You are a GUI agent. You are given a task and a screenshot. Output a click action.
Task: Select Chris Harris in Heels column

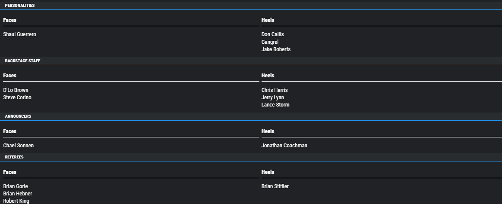point(274,90)
